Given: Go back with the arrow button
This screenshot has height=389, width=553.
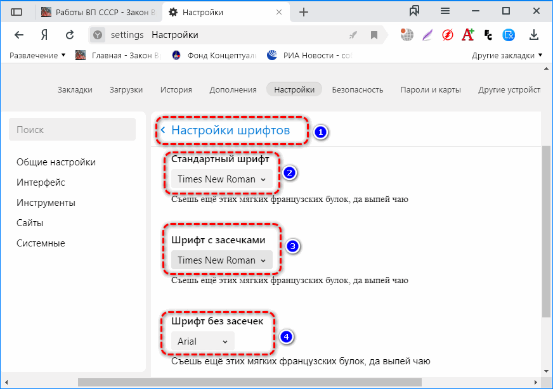Looking at the screenshot, I should pos(19,35).
